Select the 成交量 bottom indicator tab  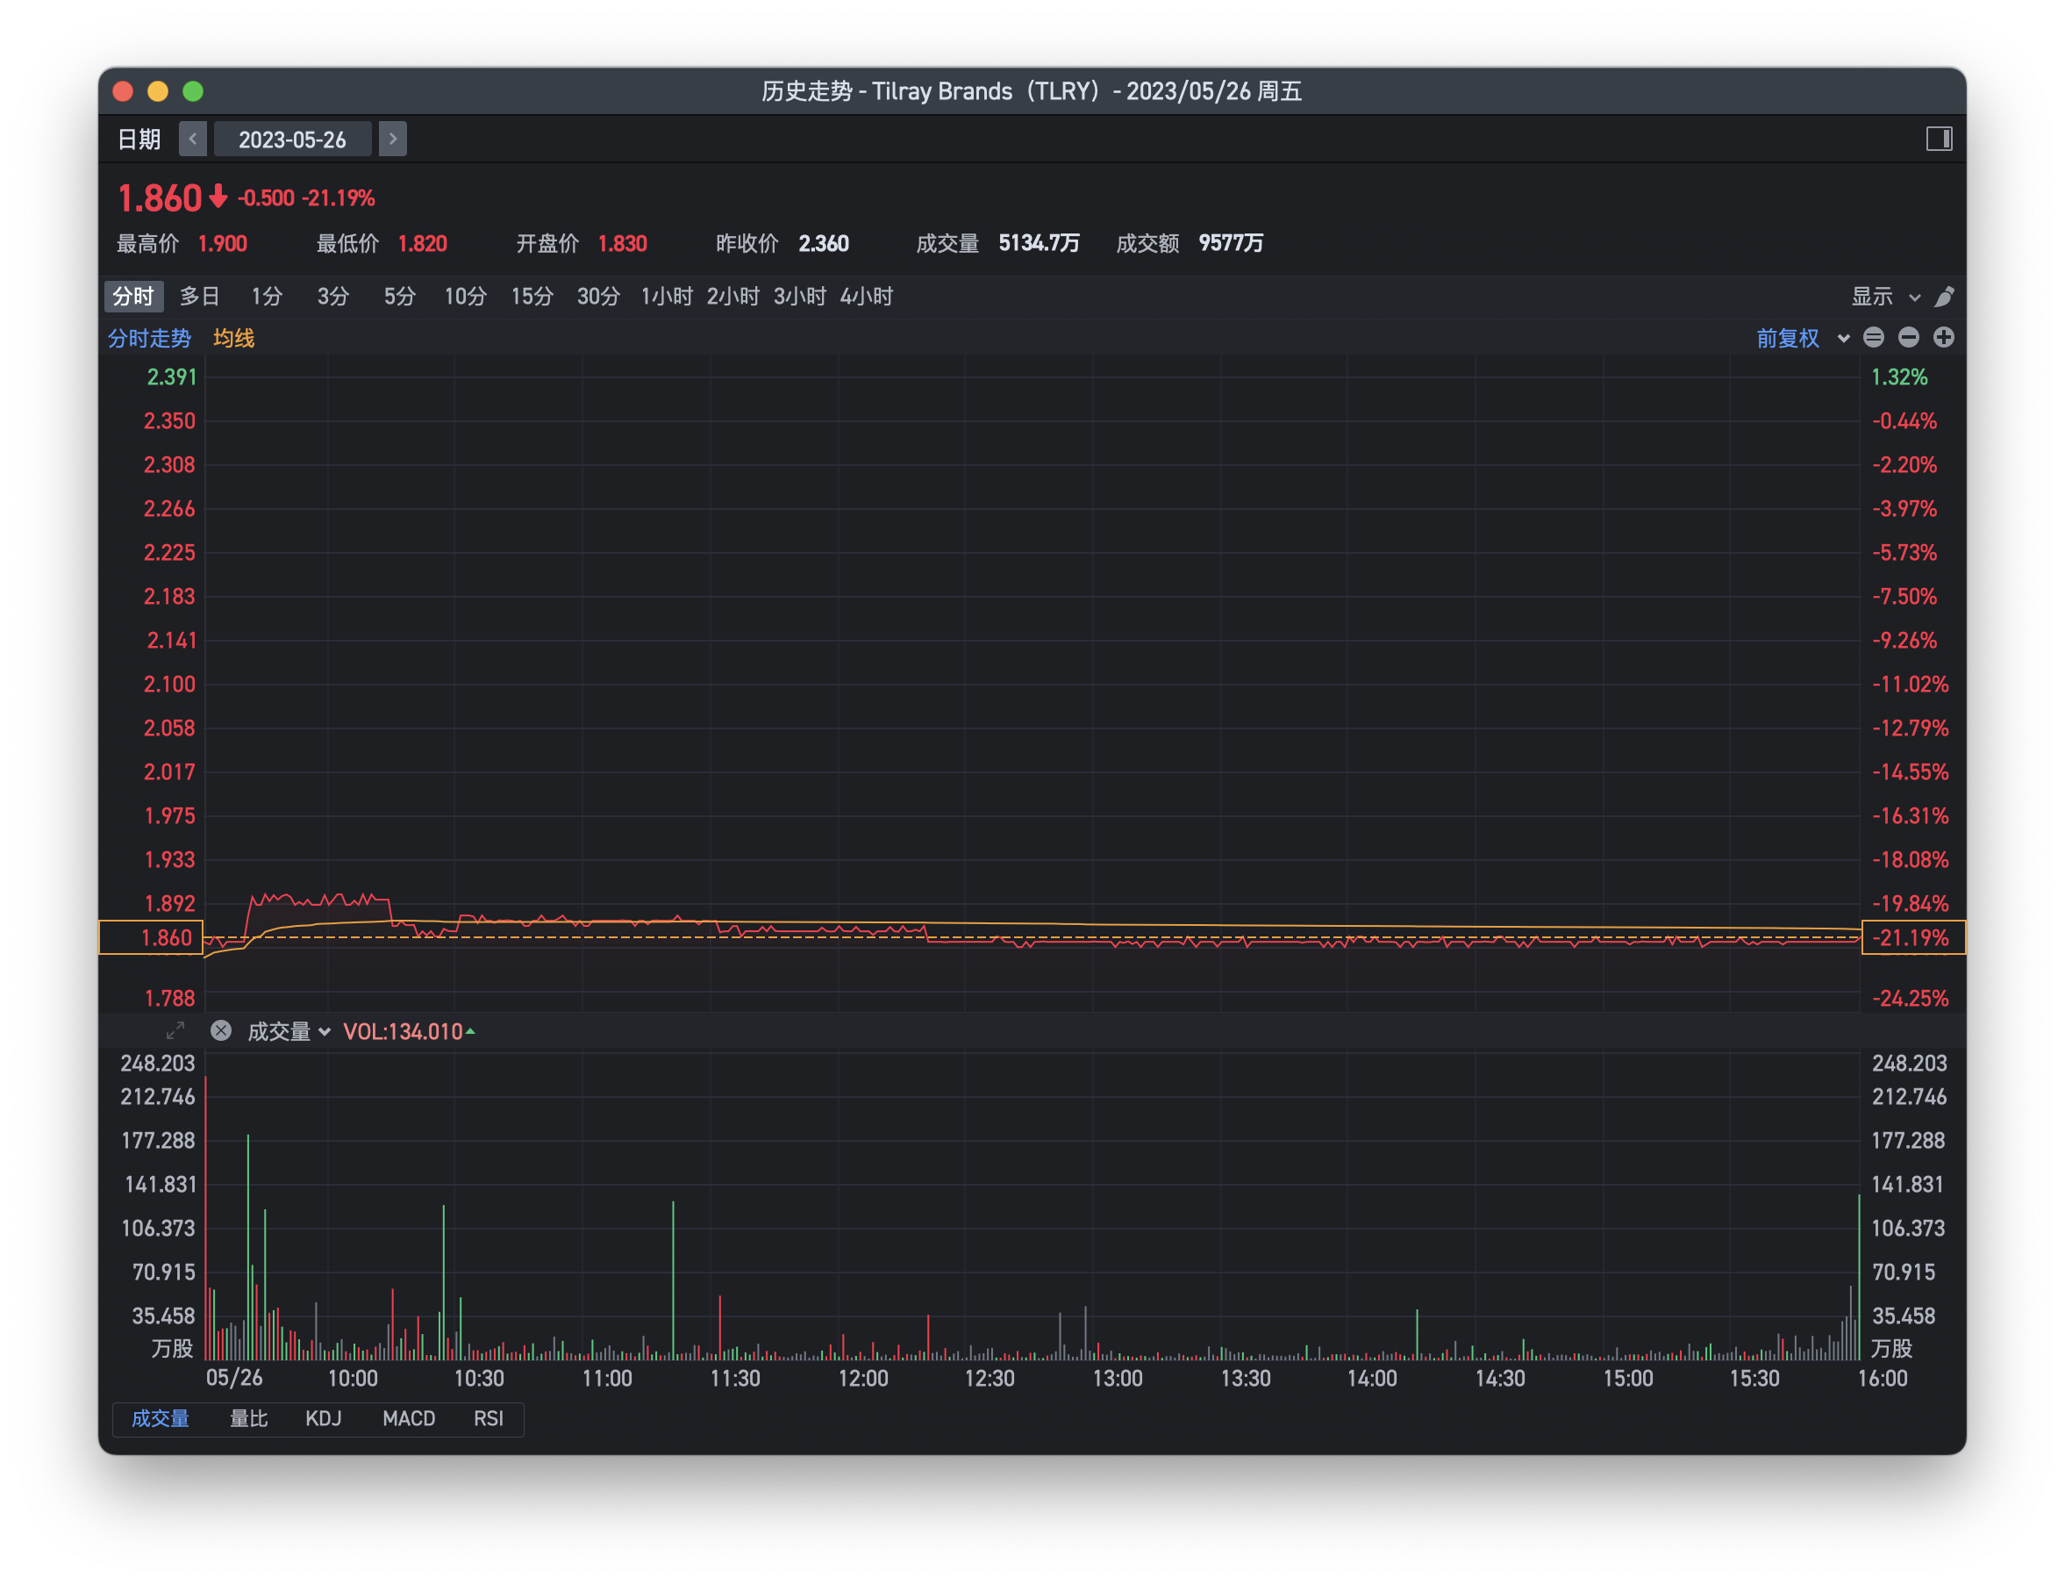(161, 1419)
